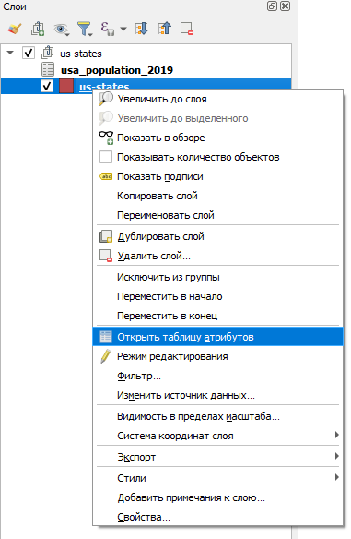Image resolution: width=351 pixels, height=539 pixels.
Task: Toggle visibility checkbox of us-states group
Action: [x=29, y=53]
